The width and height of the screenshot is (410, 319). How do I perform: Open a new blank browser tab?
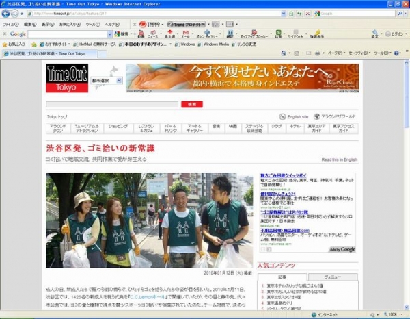pos(102,53)
